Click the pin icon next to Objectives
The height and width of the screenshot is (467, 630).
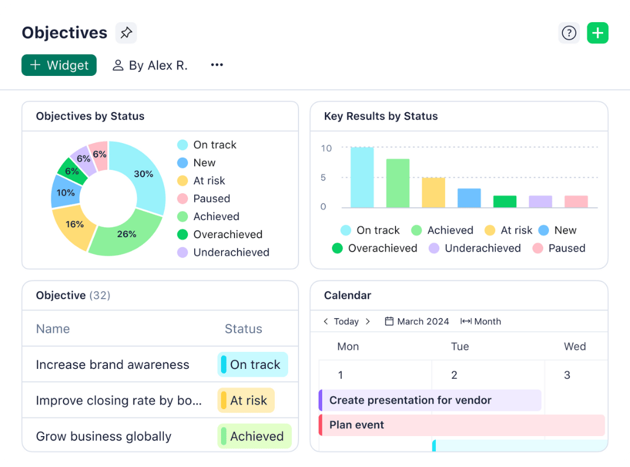(126, 33)
